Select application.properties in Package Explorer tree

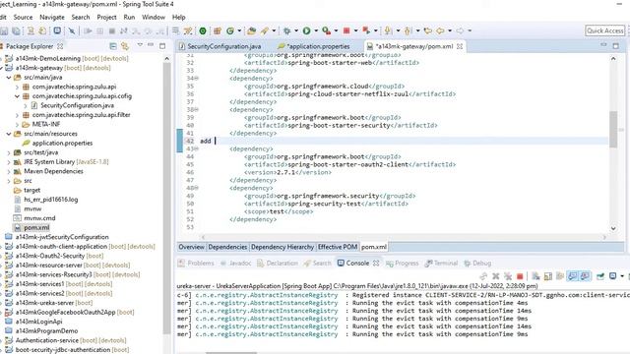[62, 144]
